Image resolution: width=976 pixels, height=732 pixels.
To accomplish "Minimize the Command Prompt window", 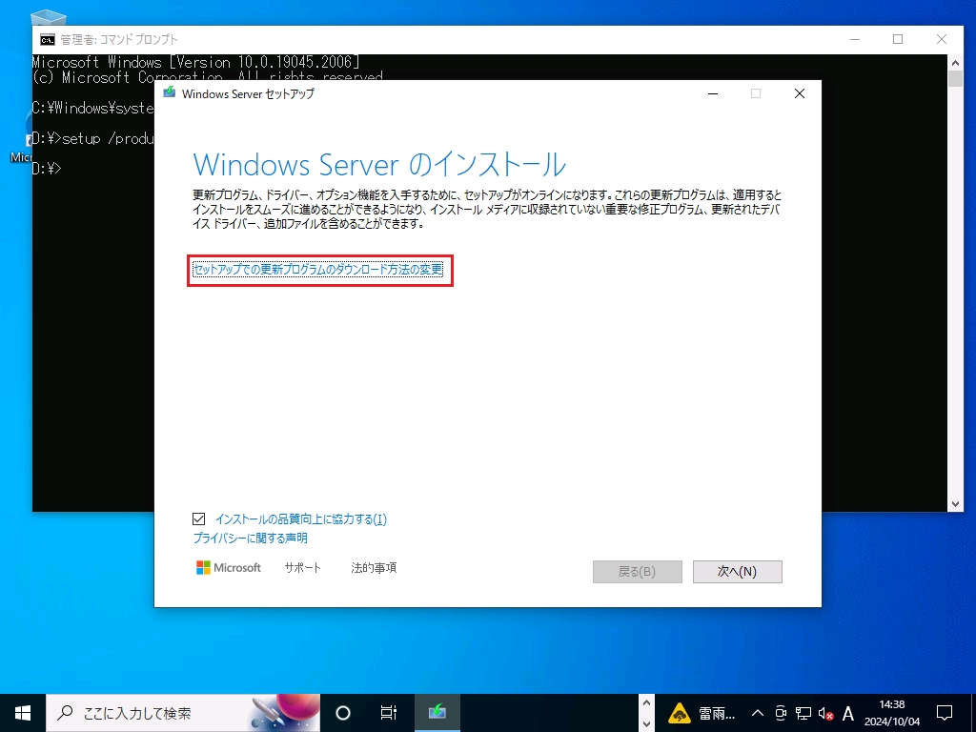I will pyautogui.click(x=855, y=39).
